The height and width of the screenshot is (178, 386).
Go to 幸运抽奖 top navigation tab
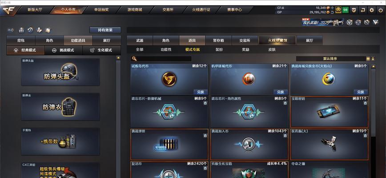click(101, 10)
